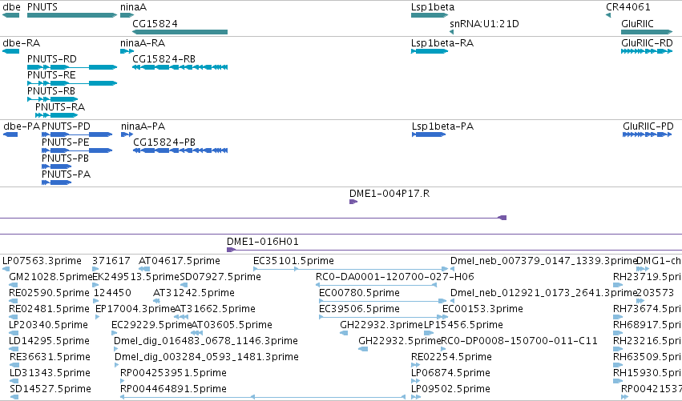The width and height of the screenshot is (682, 401).
Task: Click the DME1-004P17.R clone label
Action: tap(389, 194)
